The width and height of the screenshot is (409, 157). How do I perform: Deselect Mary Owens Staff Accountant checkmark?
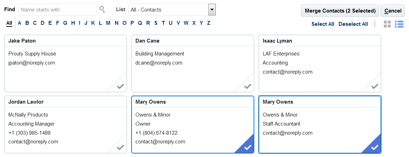(375, 147)
